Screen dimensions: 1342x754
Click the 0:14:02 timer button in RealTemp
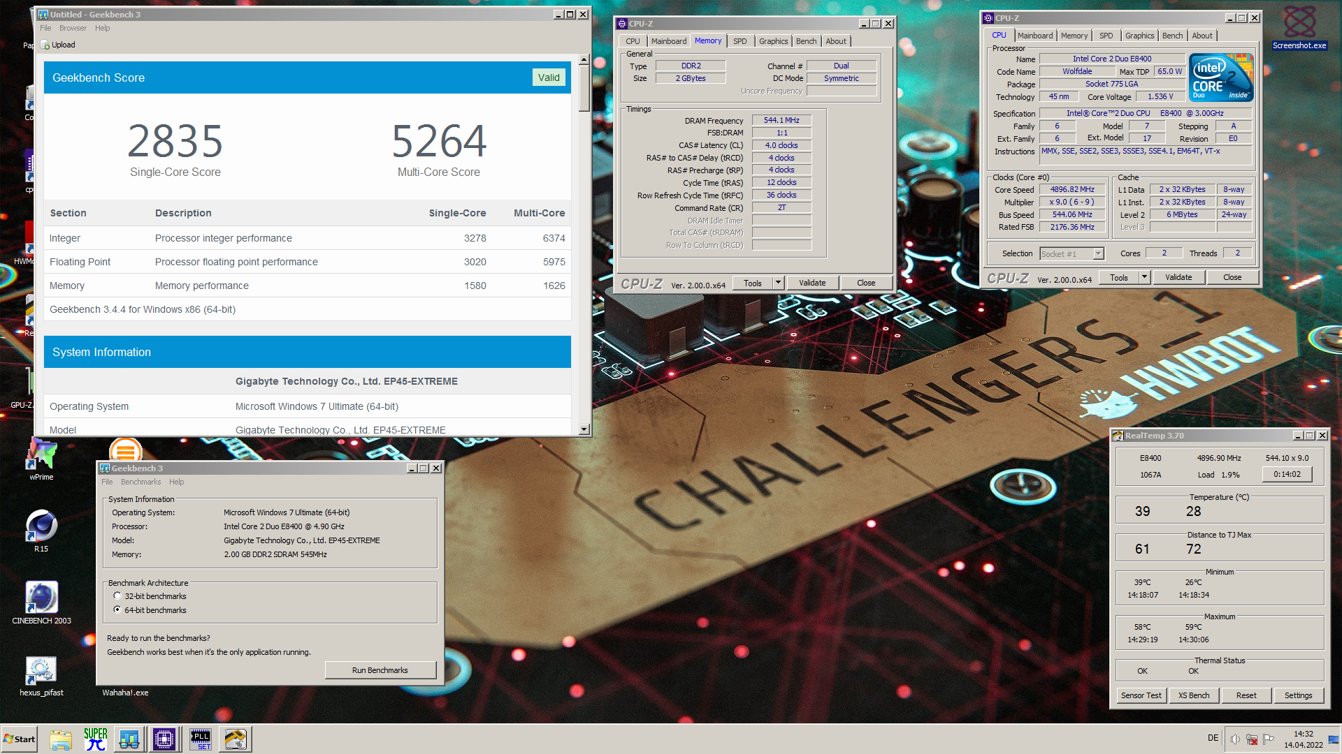pyautogui.click(x=1287, y=474)
